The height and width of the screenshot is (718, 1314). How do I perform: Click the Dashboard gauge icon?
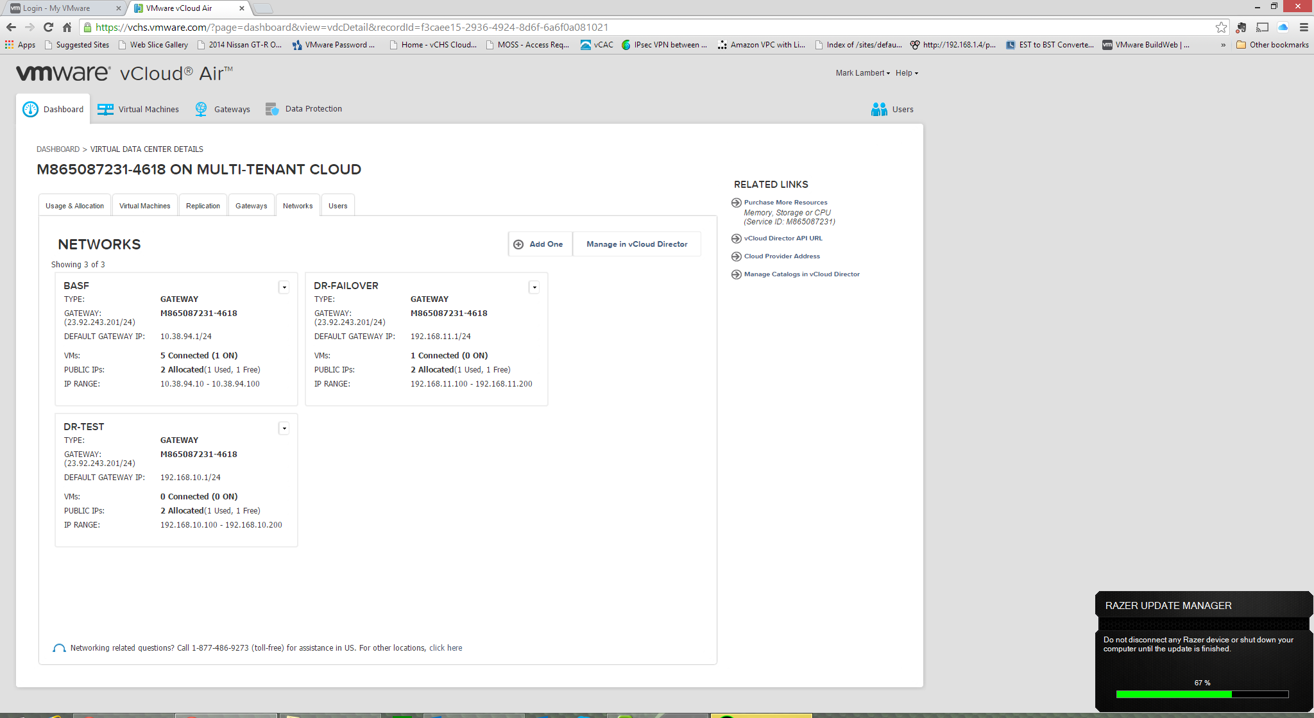click(30, 109)
